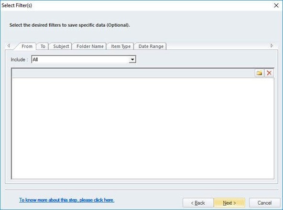Open the 'To know more about this step' link
The image size is (283, 210).
tap(67, 200)
